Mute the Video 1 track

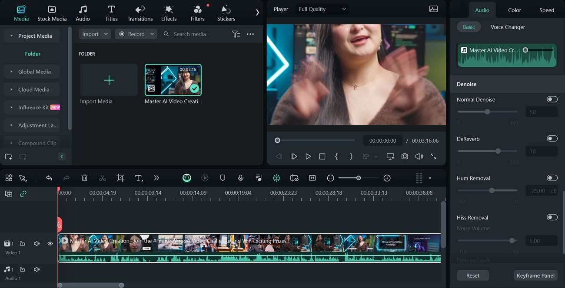click(x=37, y=244)
